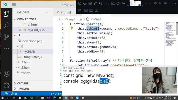Open the recorder's hamburger menu
178x100 pixels.
click(80, 11)
